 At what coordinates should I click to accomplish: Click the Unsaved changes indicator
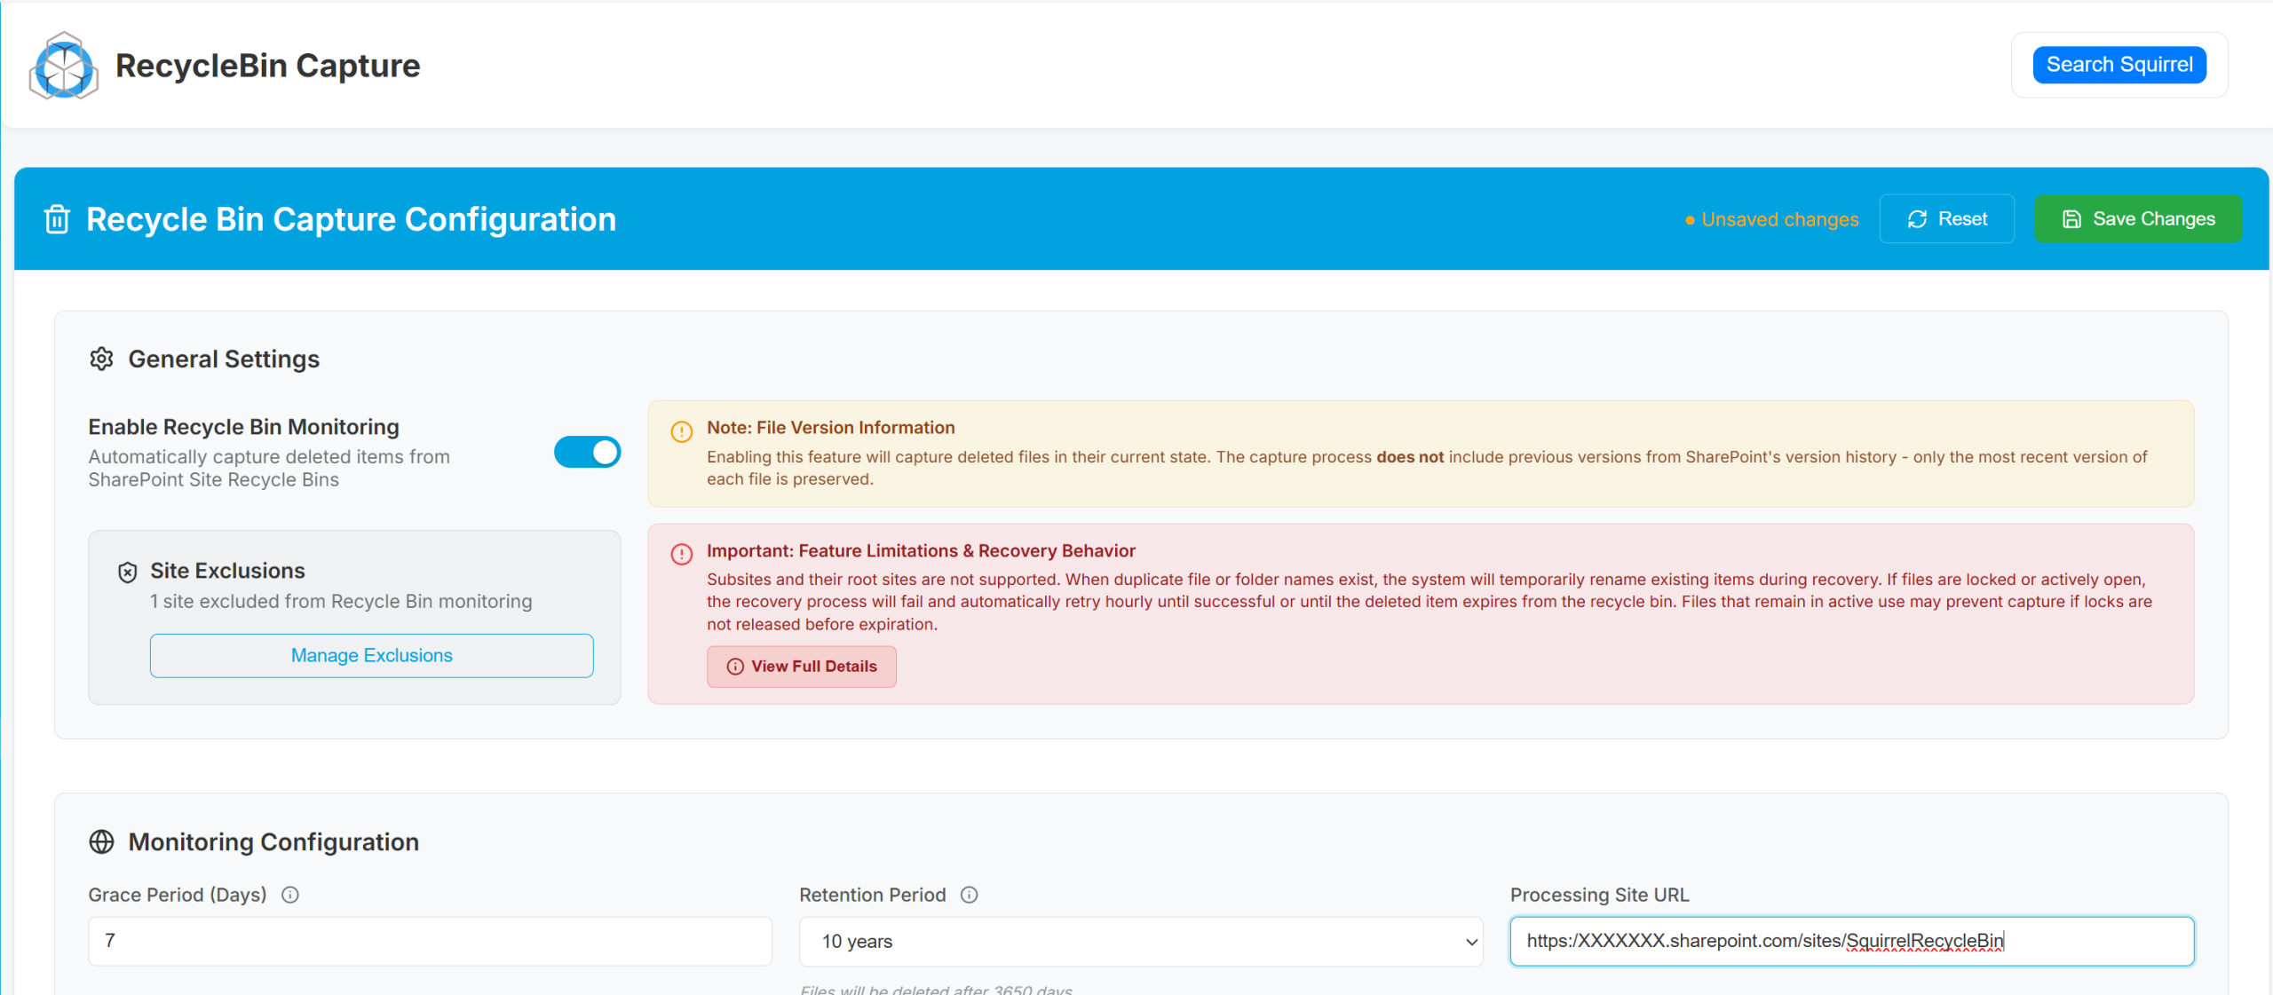point(1772,219)
